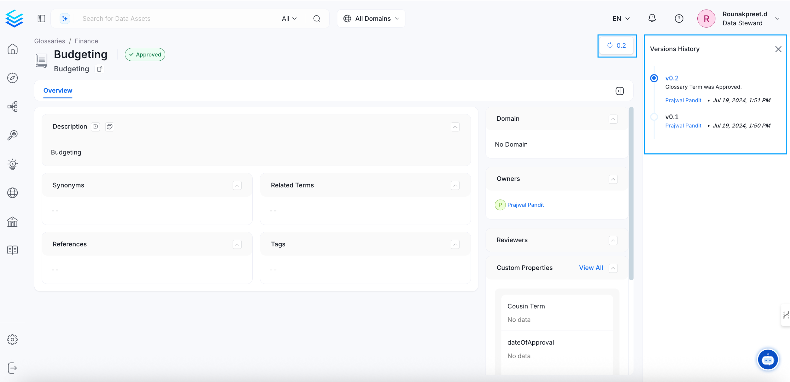790x382 pixels.
Task: Copy the Budgeting term name icon
Action: pyautogui.click(x=99, y=69)
